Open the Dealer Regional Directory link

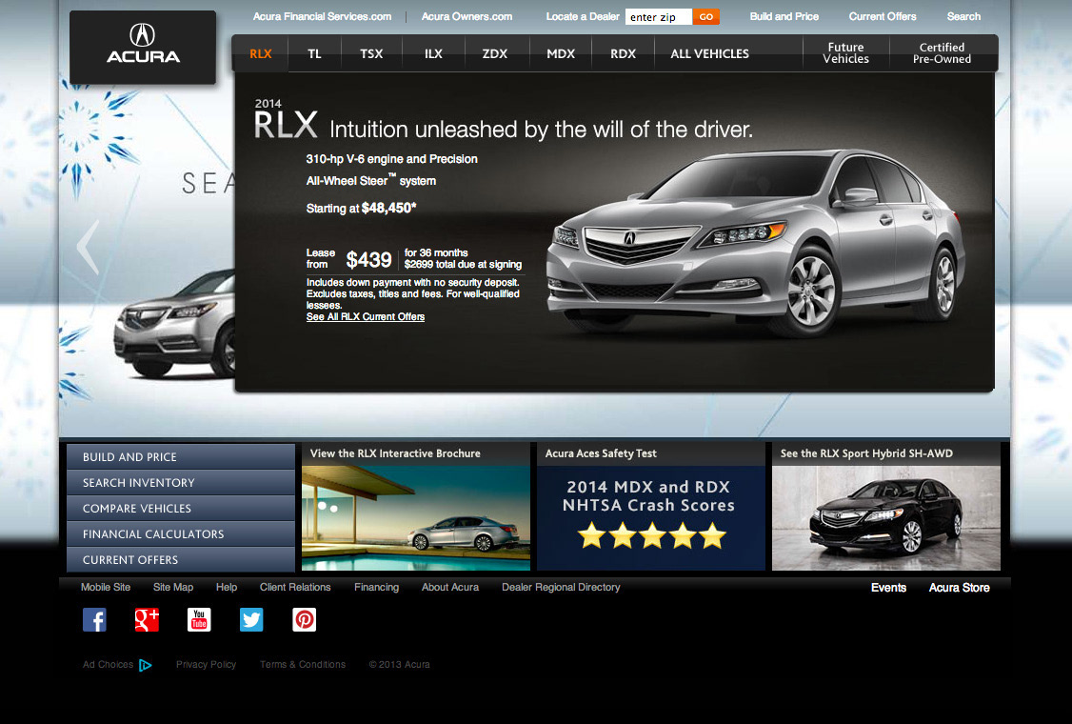point(561,587)
